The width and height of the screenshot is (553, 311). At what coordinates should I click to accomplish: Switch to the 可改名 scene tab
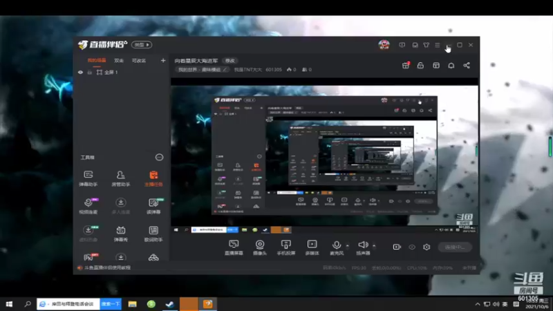(x=139, y=61)
